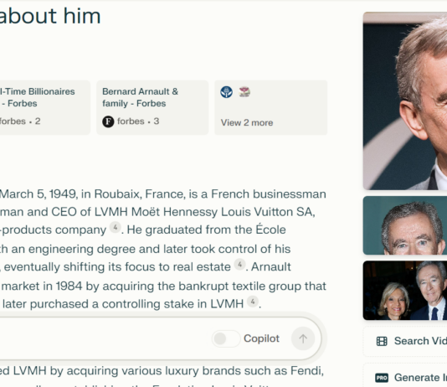This screenshot has height=387, width=447.
Task: Click the blue circular favicon in the sources card
Action: [226, 92]
